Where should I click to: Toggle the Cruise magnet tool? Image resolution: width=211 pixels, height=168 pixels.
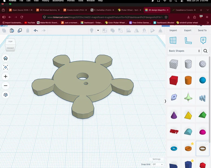[144, 31]
